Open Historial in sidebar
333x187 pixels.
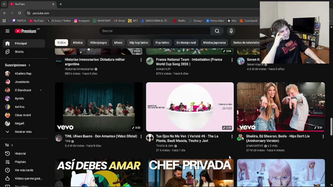(24, 153)
